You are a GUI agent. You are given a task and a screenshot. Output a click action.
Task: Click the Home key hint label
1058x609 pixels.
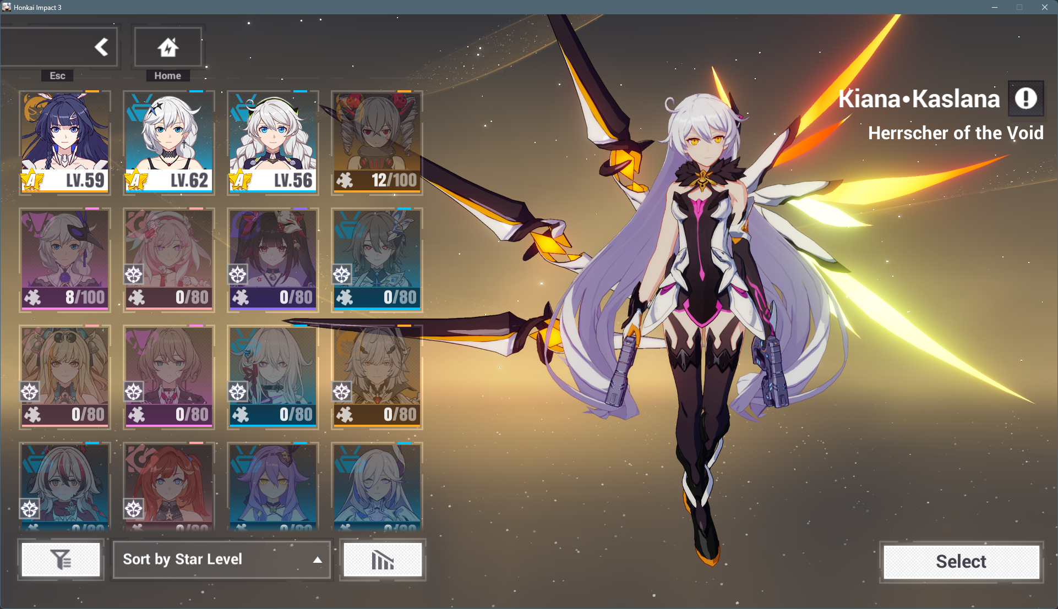tap(168, 76)
